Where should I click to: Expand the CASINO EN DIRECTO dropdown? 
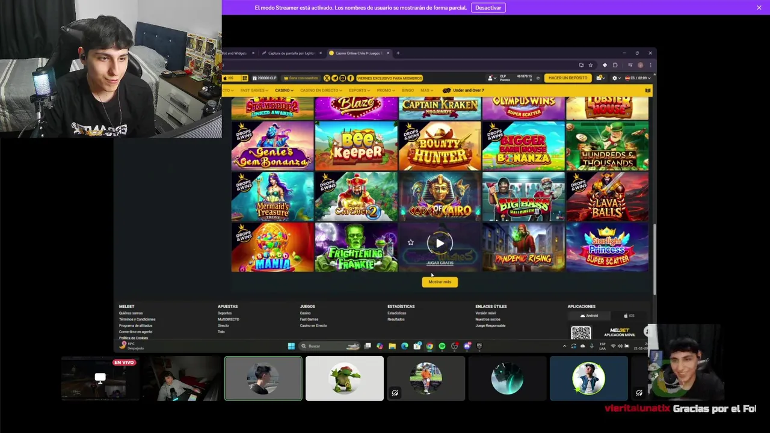(x=321, y=91)
